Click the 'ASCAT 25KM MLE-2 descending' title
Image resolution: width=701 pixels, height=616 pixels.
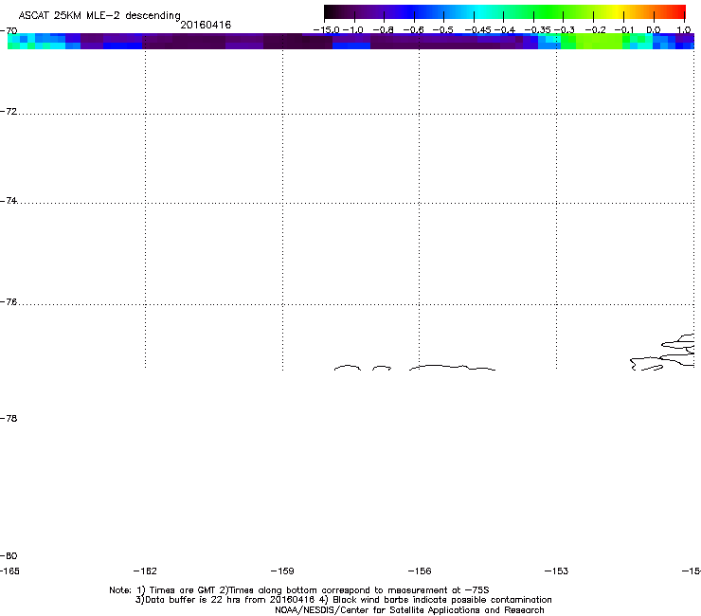point(99,15)
